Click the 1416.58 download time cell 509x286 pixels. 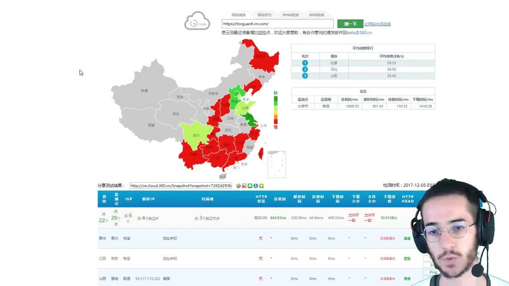[x=422, y=106]
